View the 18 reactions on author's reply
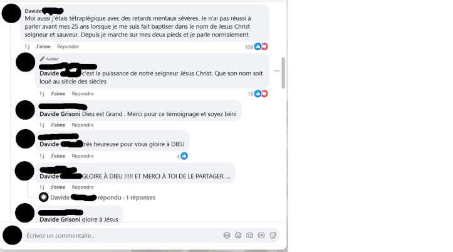 coord(258,93)
